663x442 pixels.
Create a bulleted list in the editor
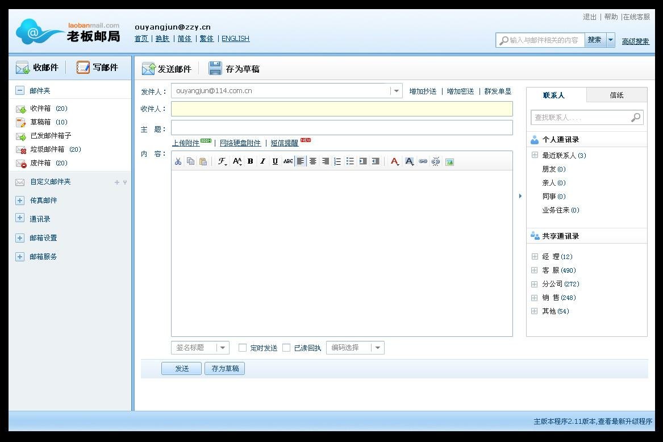tap(350, 161)
